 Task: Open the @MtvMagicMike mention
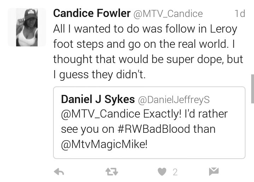point(103,144)
